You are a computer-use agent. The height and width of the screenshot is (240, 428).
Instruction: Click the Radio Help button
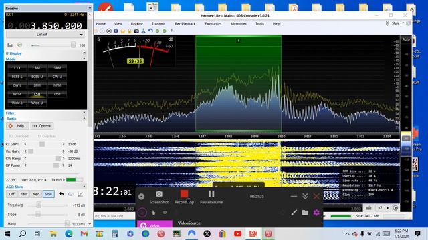click(17, 126)
